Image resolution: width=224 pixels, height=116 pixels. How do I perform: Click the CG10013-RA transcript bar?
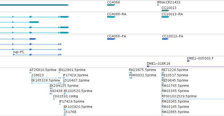[165, 17]
